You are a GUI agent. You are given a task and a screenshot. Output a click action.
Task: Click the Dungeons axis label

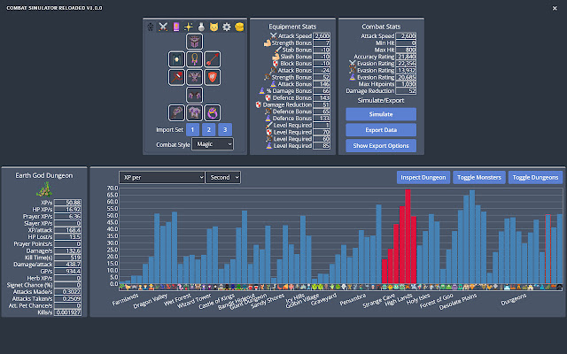tap(514, 300)
